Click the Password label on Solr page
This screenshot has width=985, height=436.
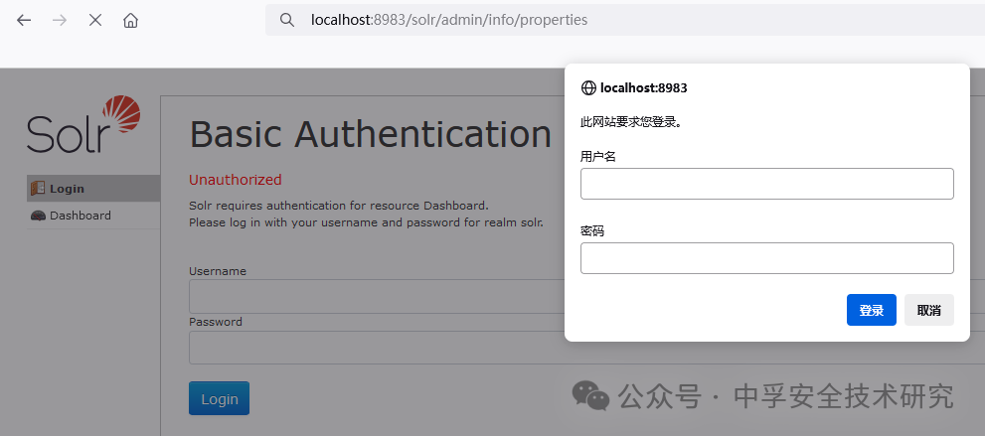(216, 322)
